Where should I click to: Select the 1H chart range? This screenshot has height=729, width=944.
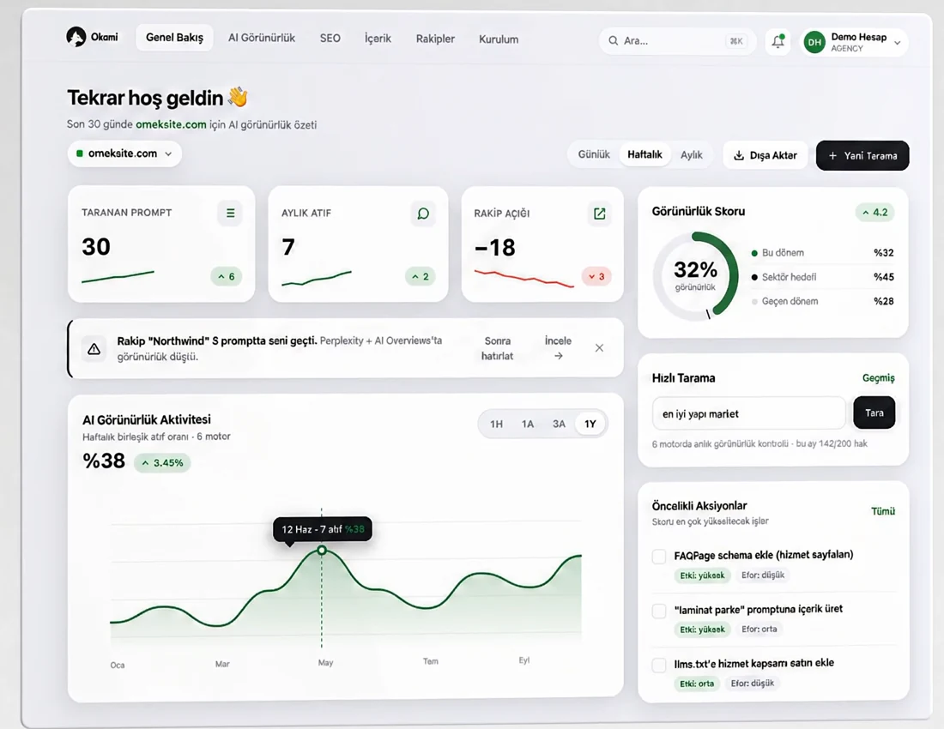click(x=496, y=424)
